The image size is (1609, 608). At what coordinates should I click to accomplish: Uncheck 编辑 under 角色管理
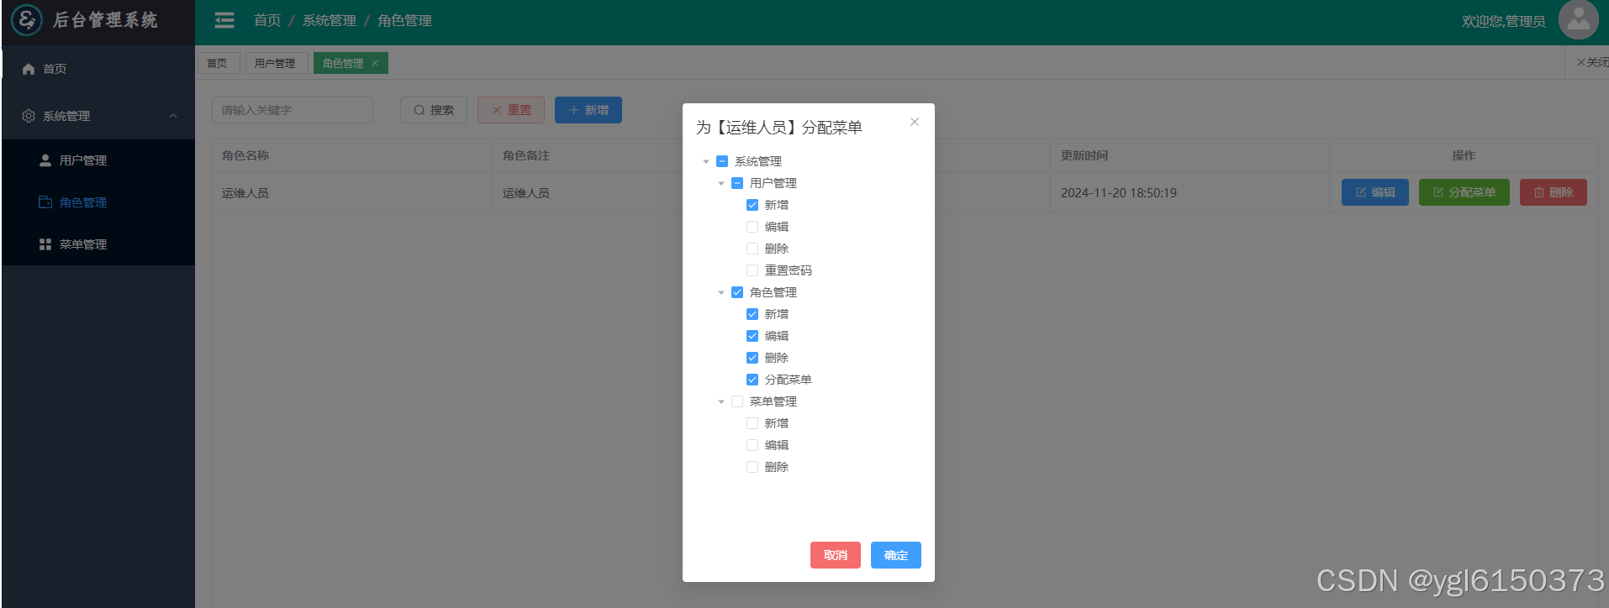point(752,336)
